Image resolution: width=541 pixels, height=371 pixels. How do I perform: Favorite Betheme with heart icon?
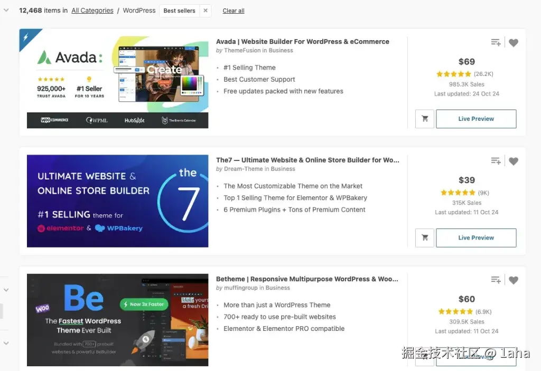(514, 280)
